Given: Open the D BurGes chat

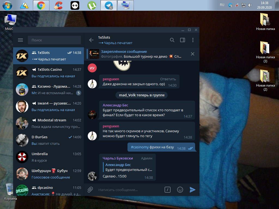Looking at the screenshot, I should (48, 140).
